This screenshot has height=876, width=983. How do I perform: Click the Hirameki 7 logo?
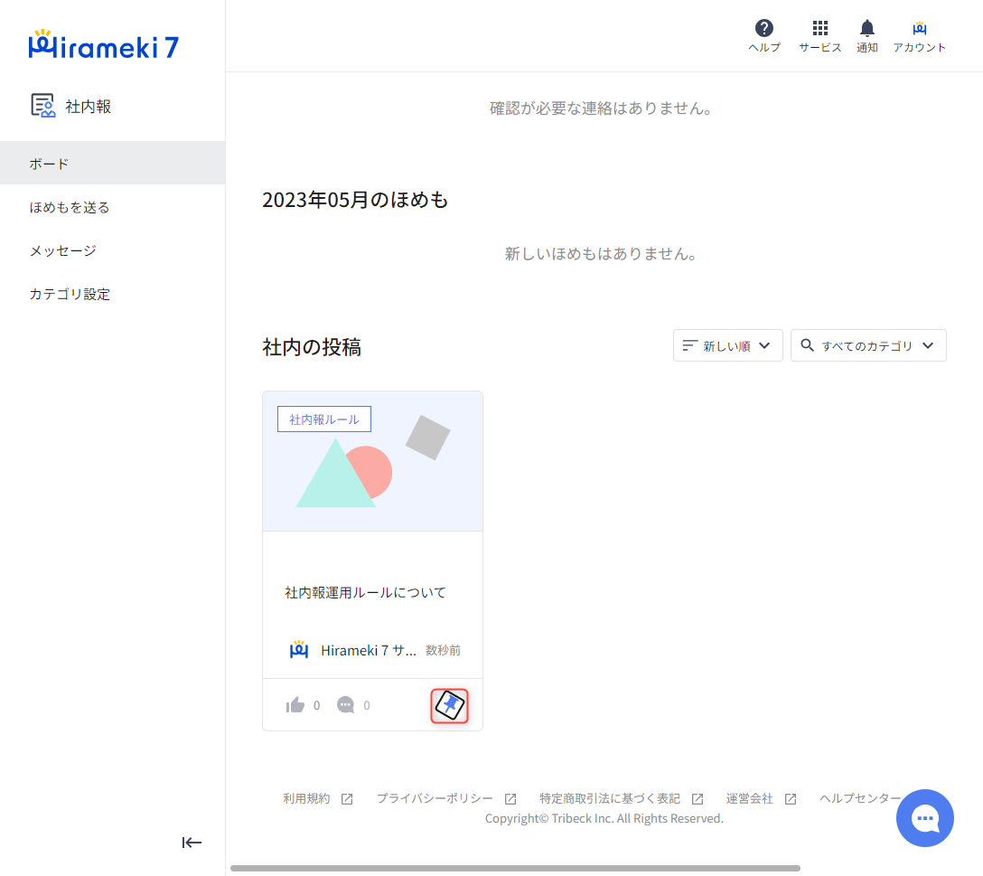tap(104, 45)
